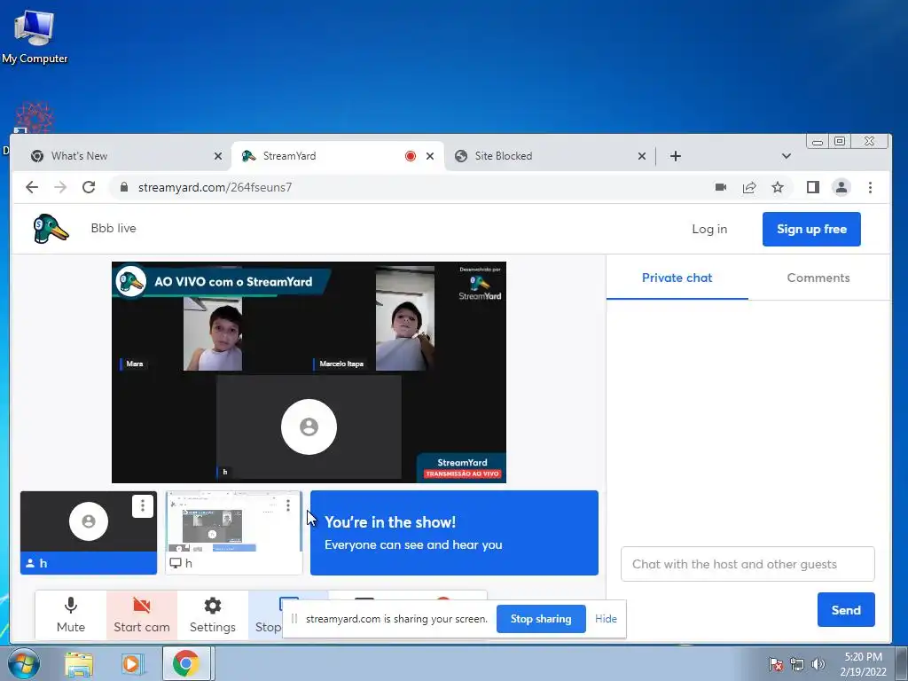
Task: Focus the 'Chat with the host' input field
Action: pos(747,564)
